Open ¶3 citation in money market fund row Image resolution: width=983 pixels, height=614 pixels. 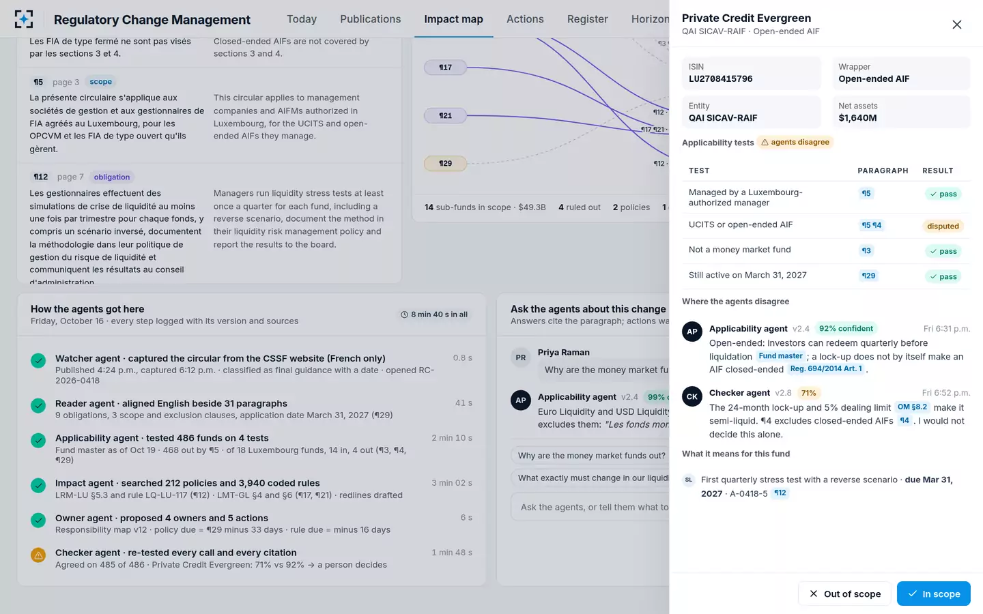(866, 250)
